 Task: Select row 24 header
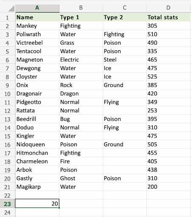[x=7, y=212]
